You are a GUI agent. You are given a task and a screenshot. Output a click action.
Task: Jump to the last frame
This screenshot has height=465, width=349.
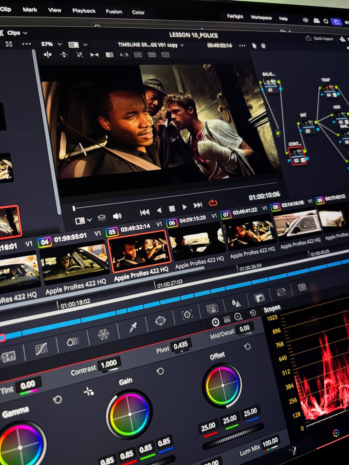198,205
